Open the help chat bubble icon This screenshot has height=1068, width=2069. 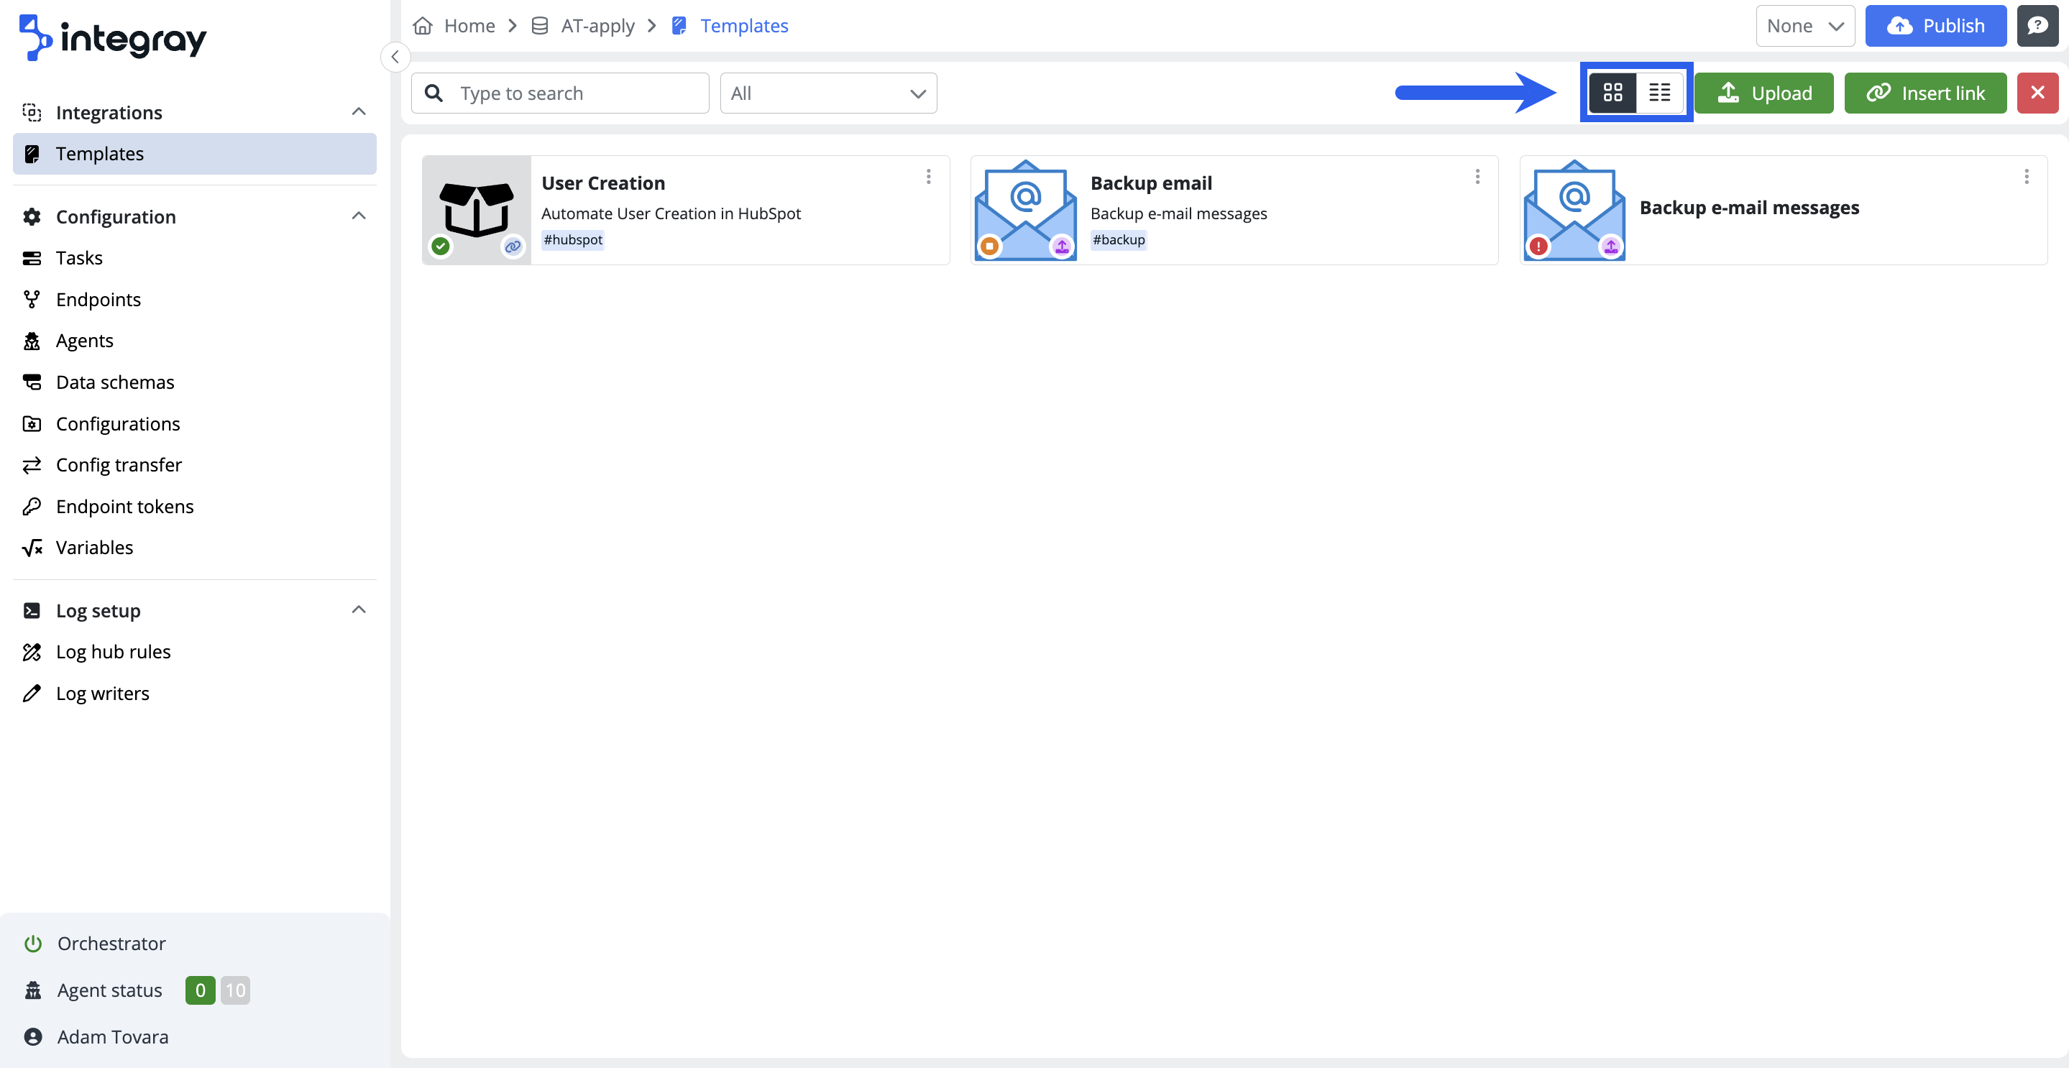coord(2037,26)
